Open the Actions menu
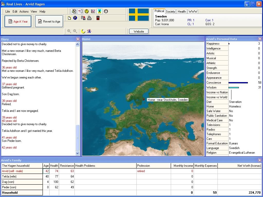Image resolution: width=263 pixels, height=197 pixels. [x=24, y=12]
